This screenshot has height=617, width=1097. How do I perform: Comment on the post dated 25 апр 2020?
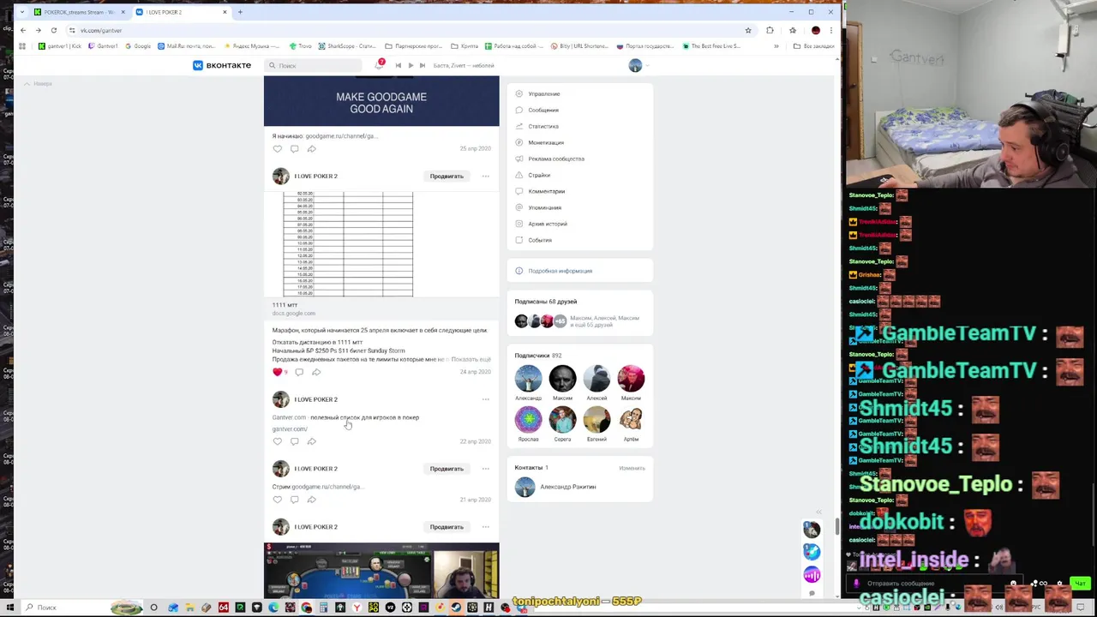(294, 149)
